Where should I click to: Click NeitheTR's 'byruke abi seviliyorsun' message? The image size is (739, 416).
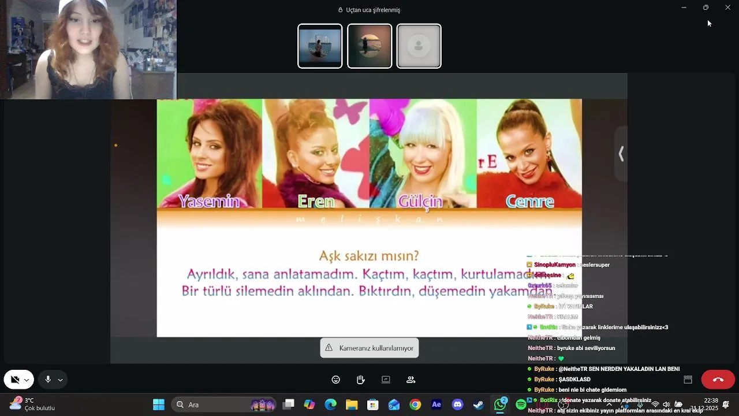571,348
